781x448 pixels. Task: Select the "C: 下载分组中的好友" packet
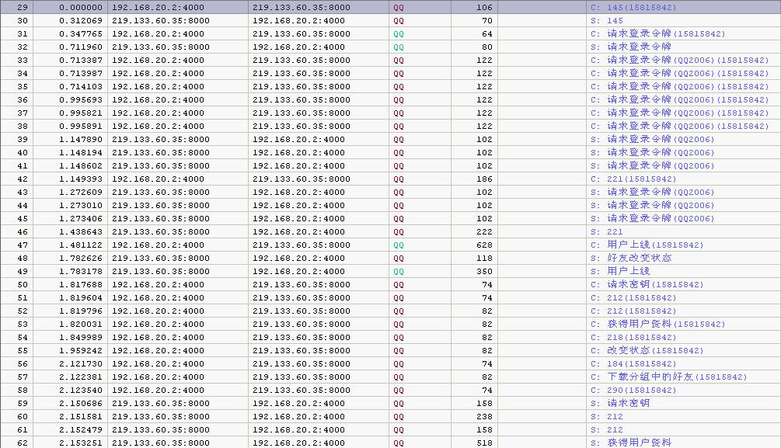(668, 377)
